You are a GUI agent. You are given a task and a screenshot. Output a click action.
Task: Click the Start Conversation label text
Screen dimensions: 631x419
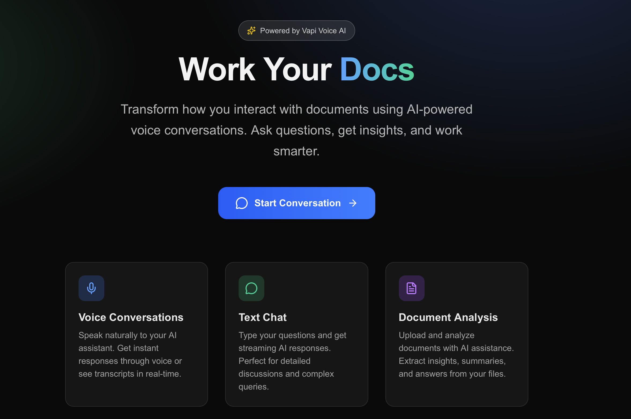298,203
